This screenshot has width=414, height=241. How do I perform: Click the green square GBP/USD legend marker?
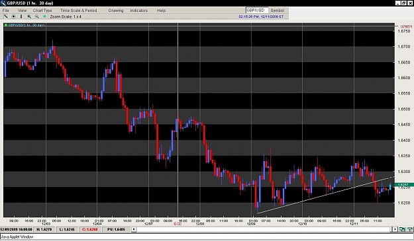click(6, 25)
